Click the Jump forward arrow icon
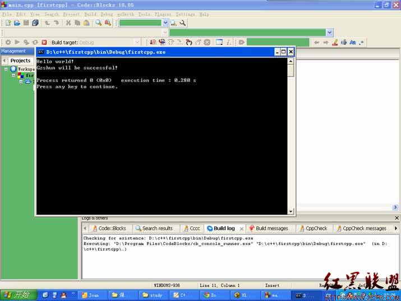Viewport: 401px width, 301px height. point(325,43)
